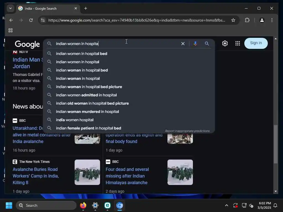Screen dimensions: 283x212
Task: Open the Windows Start menu
Action: pyautogui.click(x=9, y=205)
